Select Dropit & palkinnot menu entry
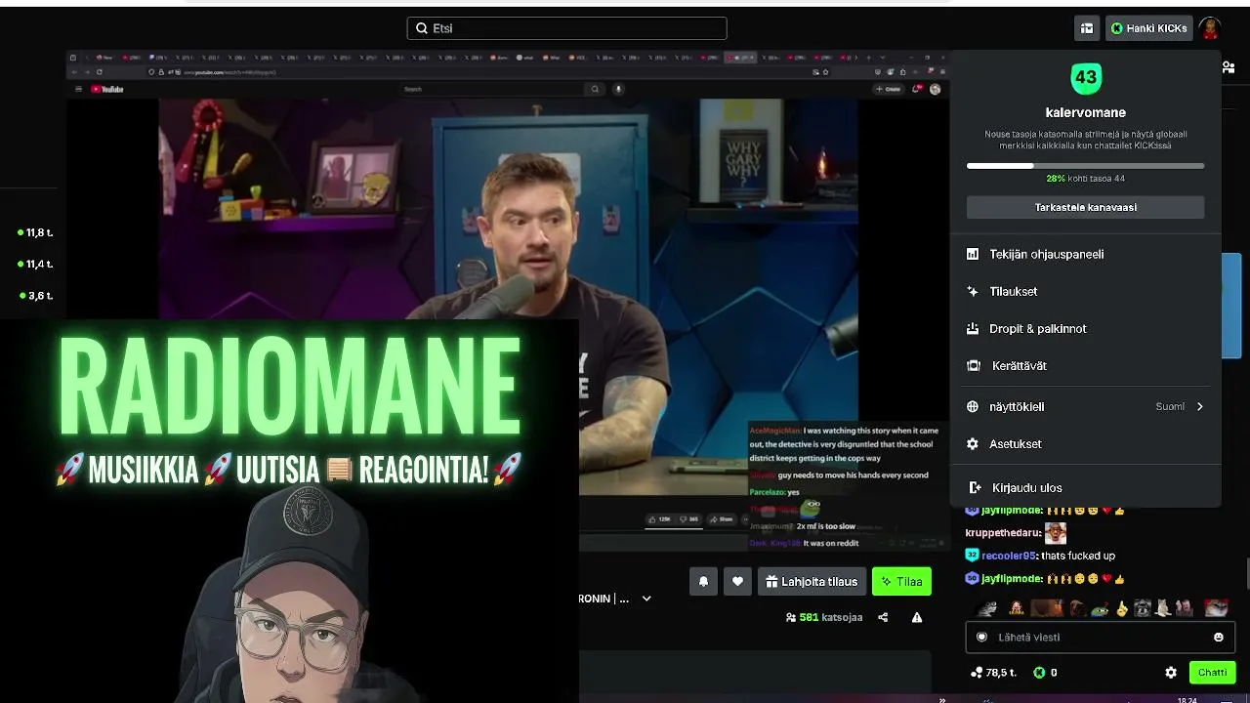Viewport: 1250px width, 703px height. point(1085,328)
